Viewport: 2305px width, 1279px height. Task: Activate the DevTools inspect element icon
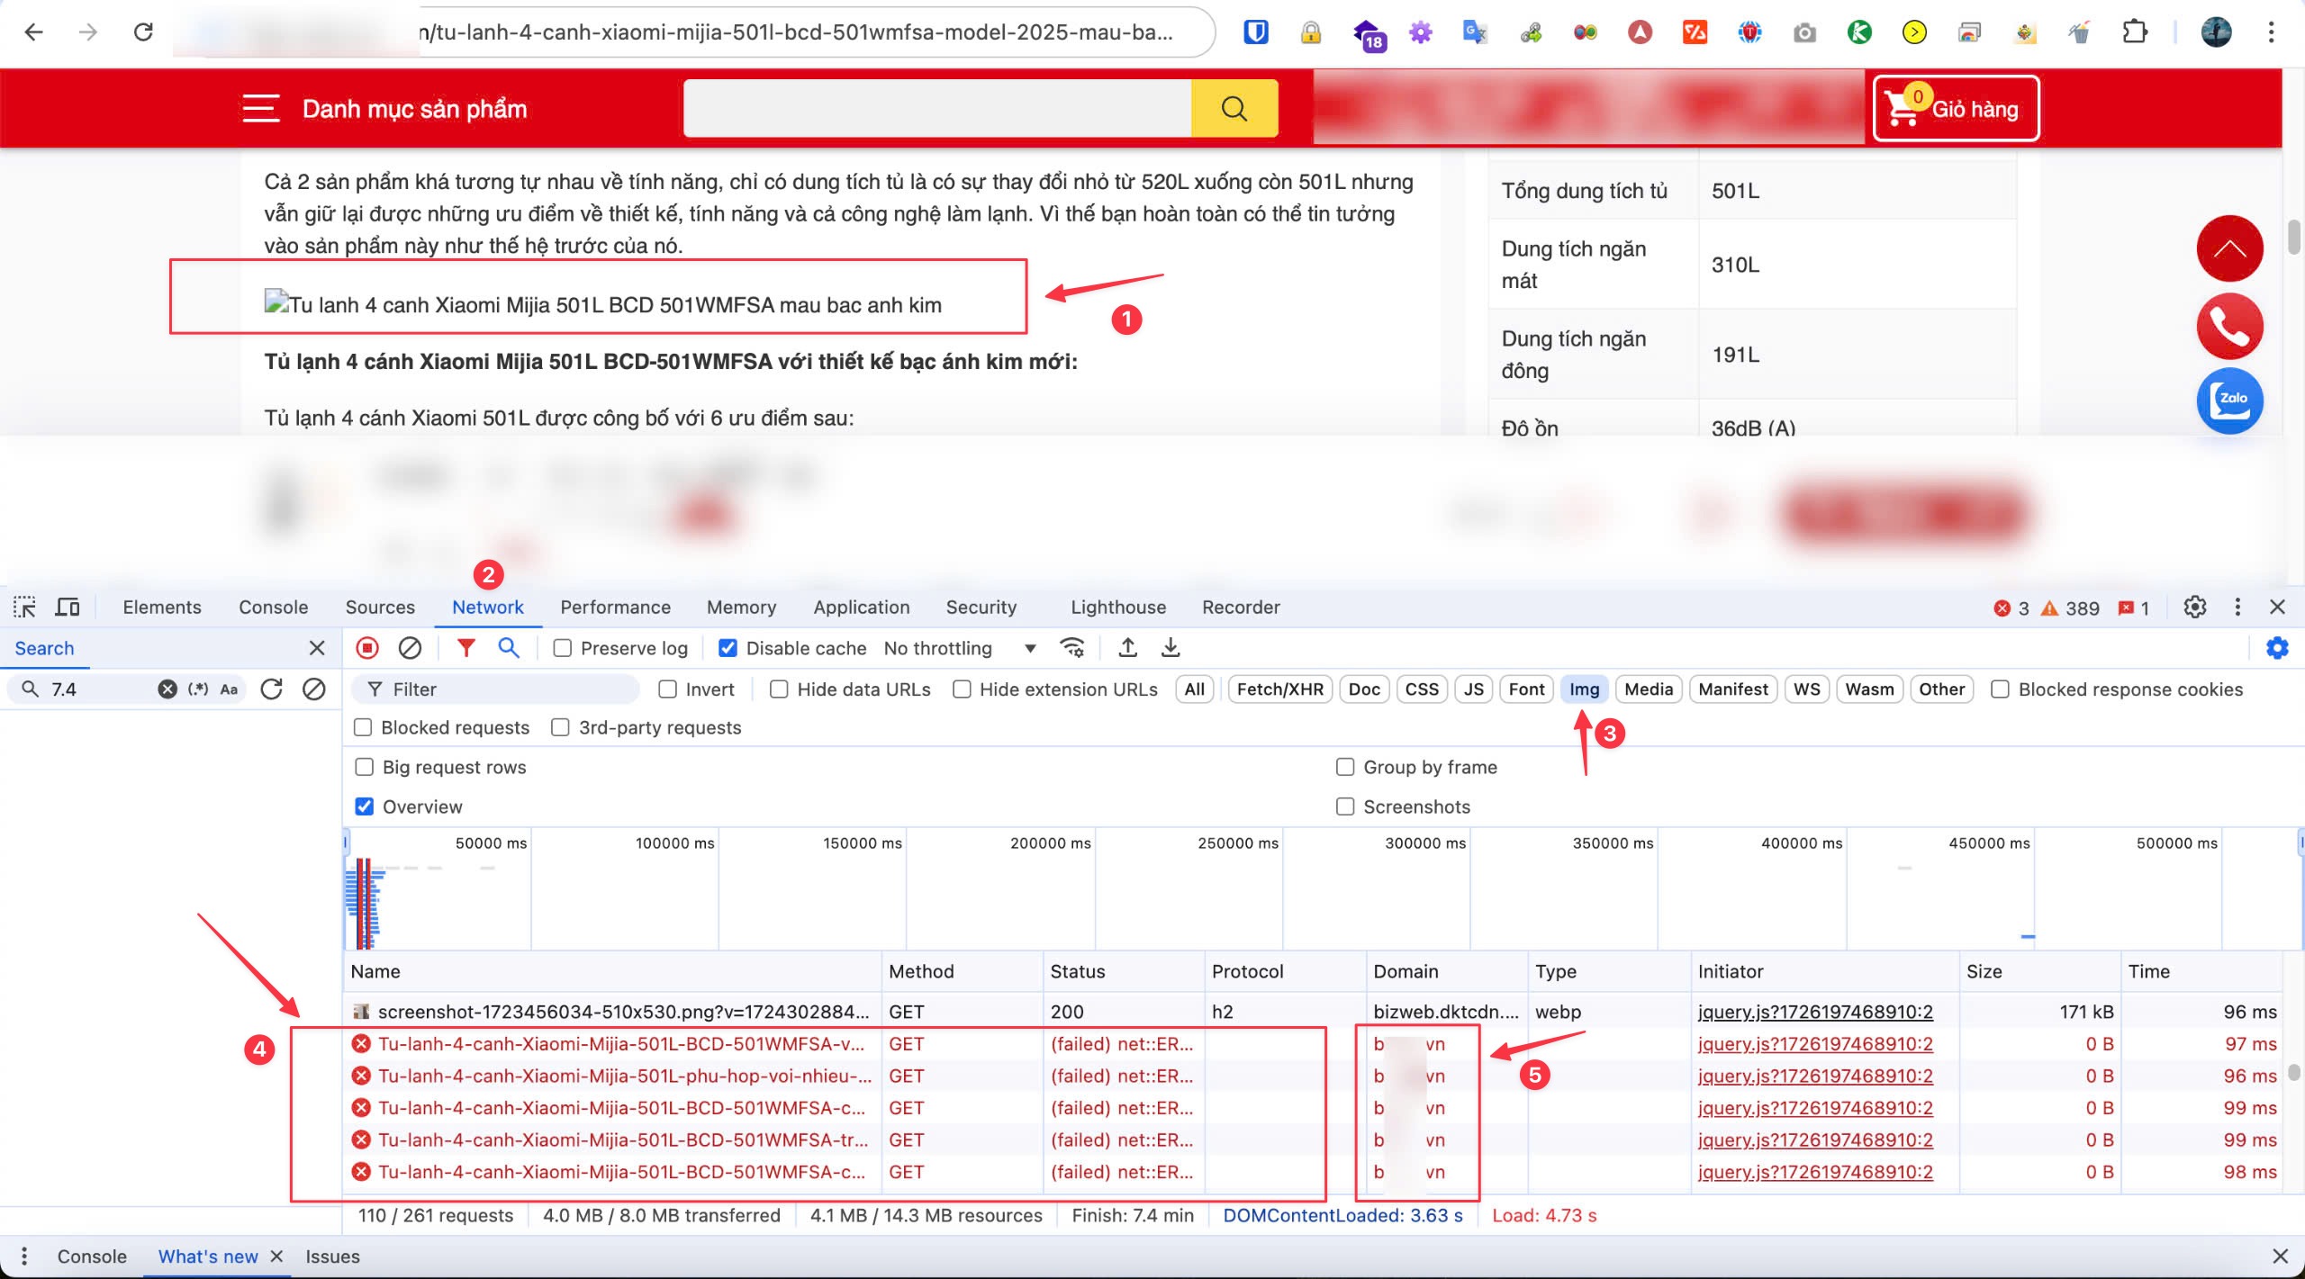tap(24, 608)
